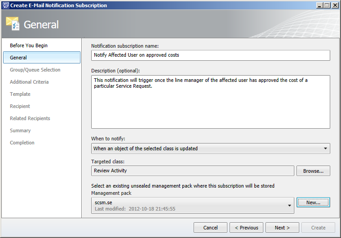Expand the Management pack dropdown arrow
Viewport: 341px width, 238px height.
(289, 206)
